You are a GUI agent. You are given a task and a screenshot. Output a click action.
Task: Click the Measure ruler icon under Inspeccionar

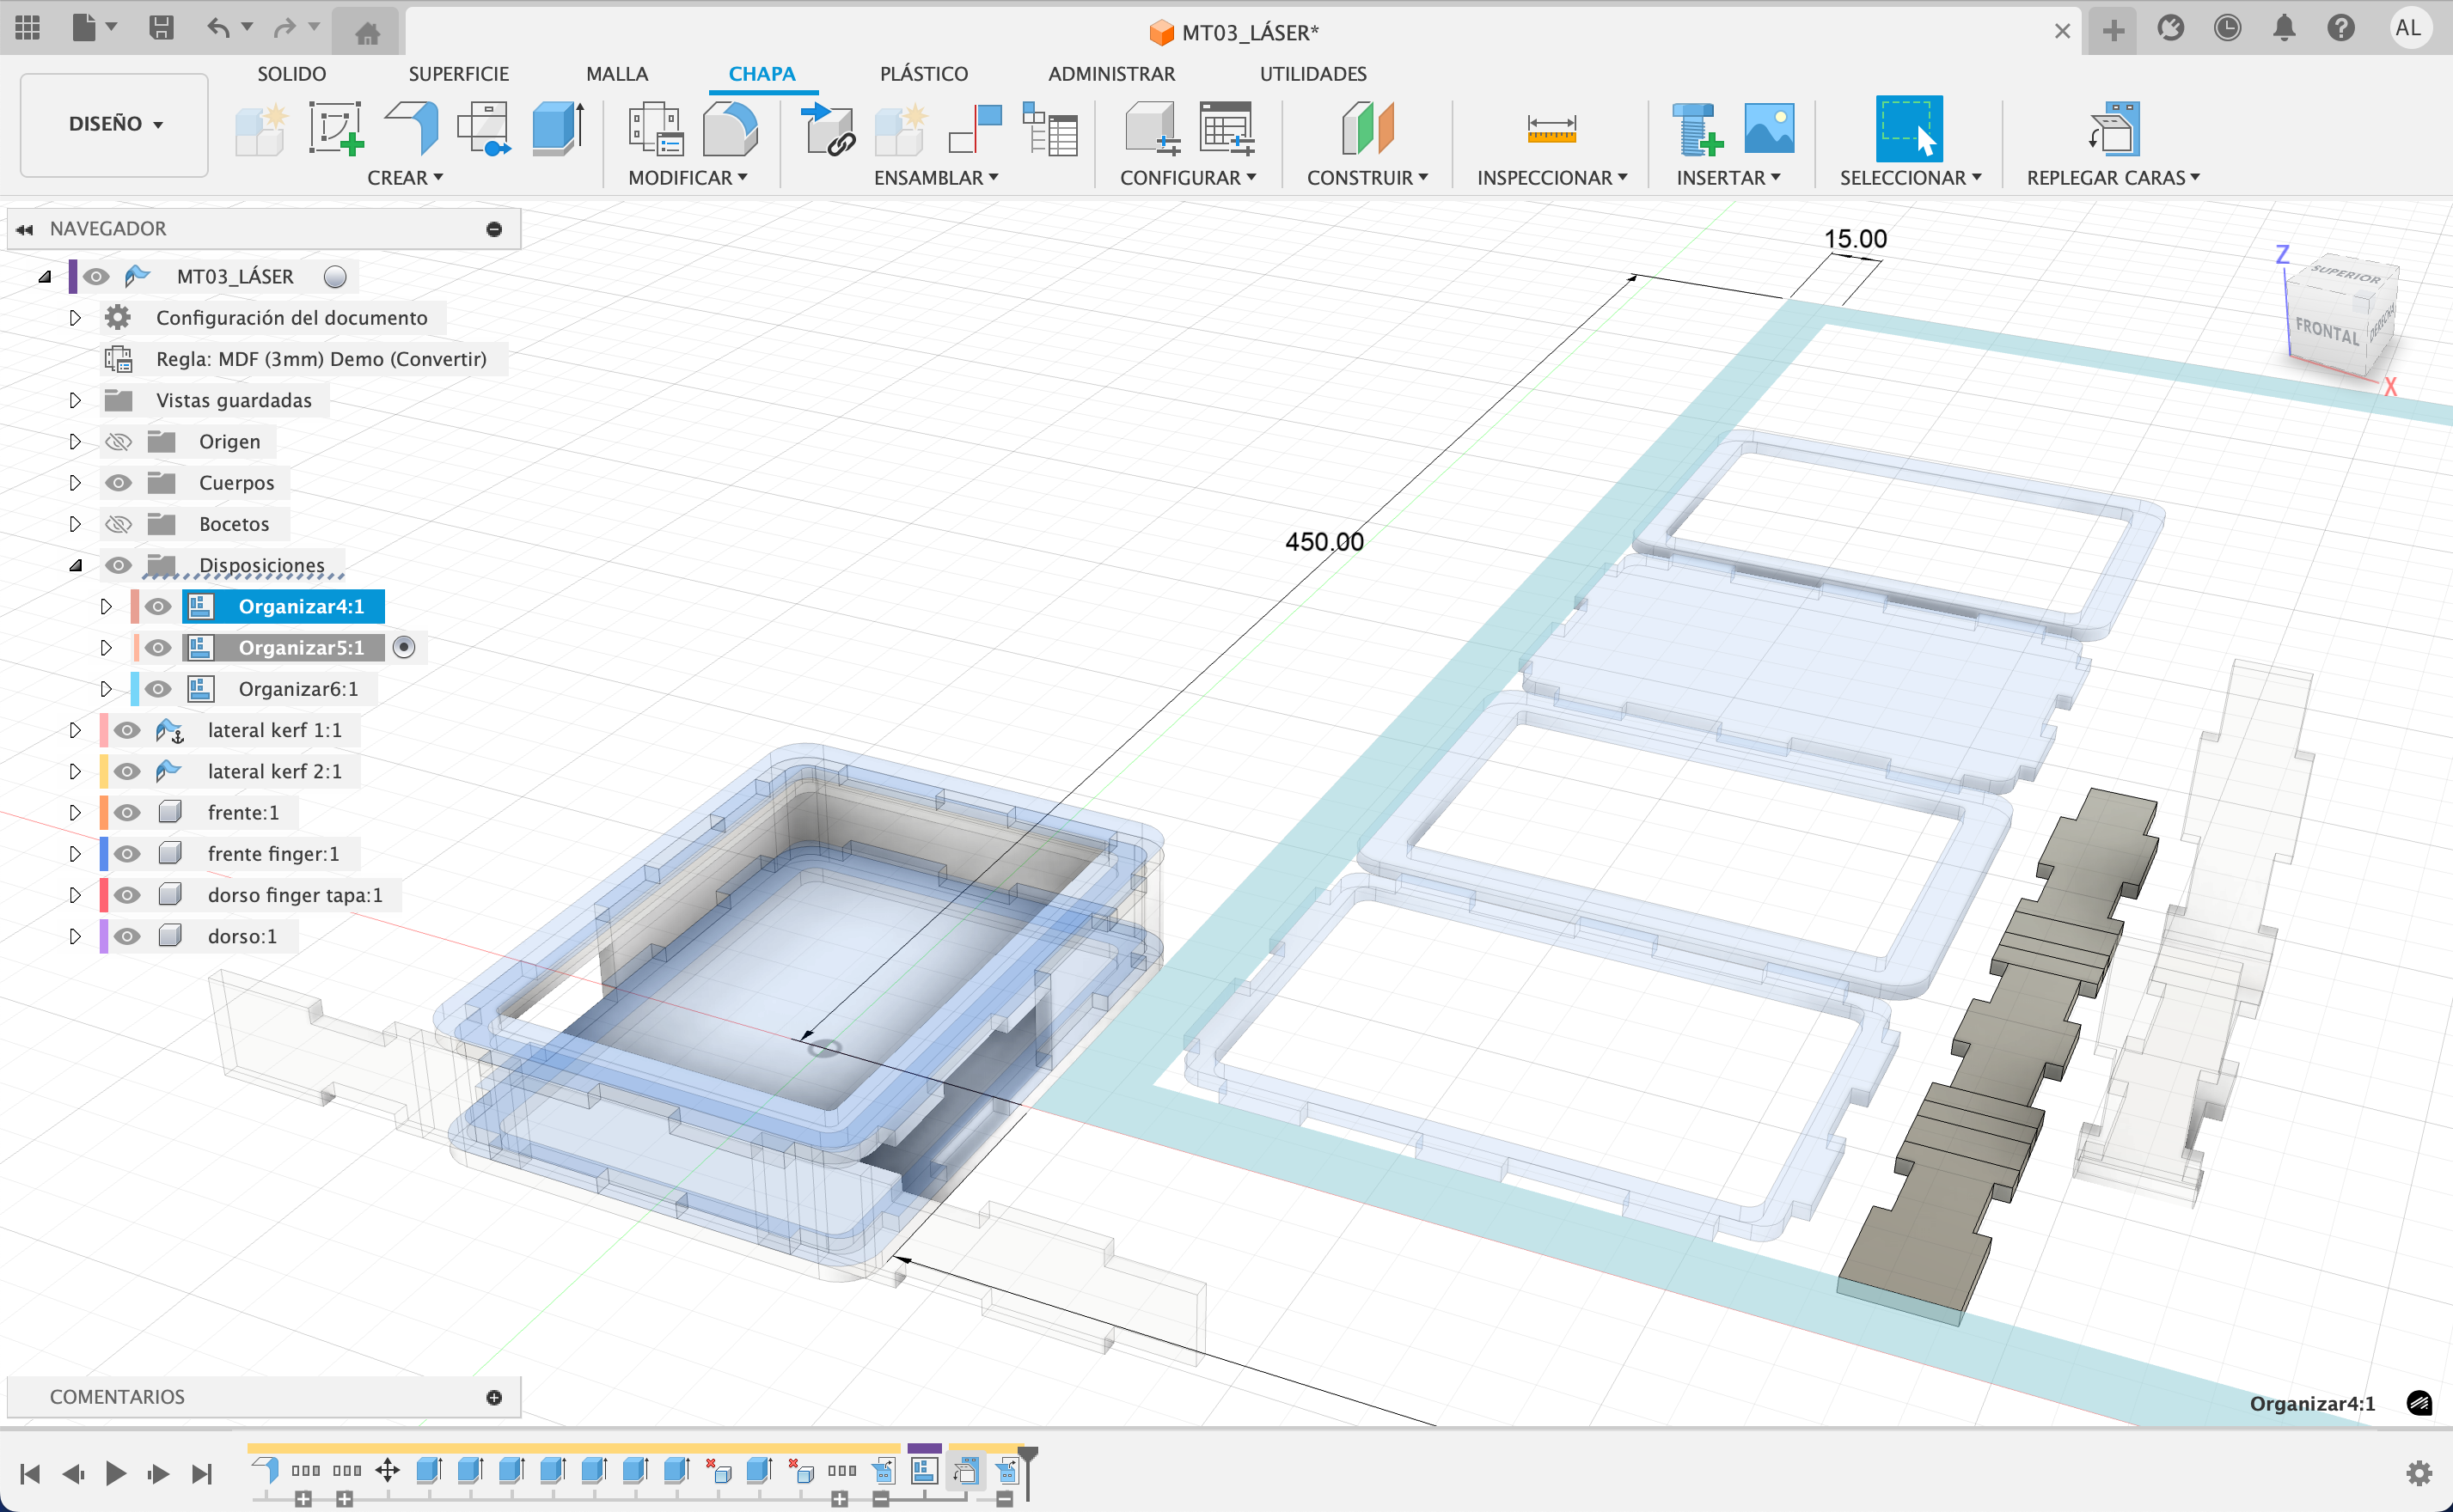point(1551,129)
